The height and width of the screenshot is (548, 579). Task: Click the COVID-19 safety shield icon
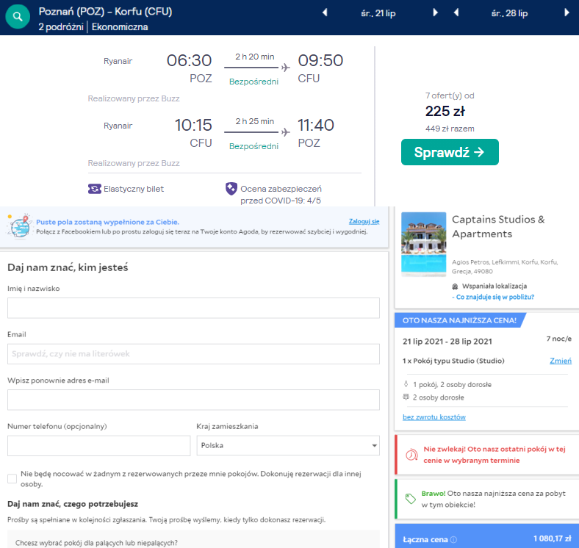(231, 190)
